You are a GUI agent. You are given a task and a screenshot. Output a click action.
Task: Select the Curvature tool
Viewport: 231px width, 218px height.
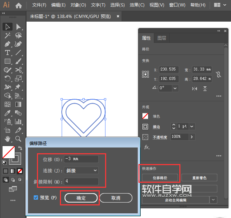click(x=18, y=44)
